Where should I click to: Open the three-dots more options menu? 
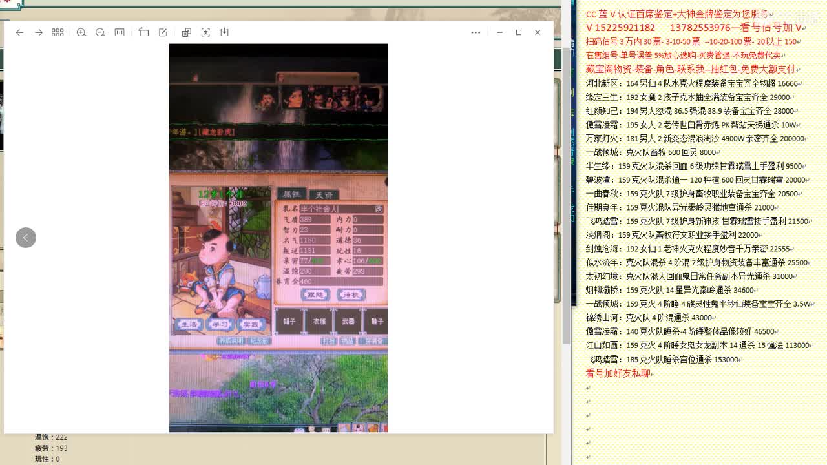coord(476,32)
